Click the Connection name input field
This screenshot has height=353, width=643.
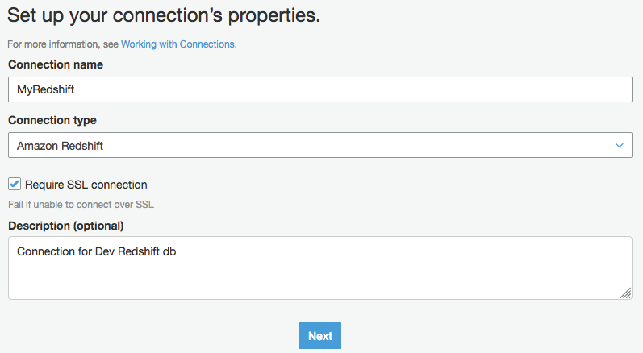[319, 89]
